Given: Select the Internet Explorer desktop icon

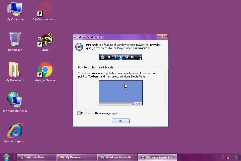Looking at the screenshot, I should (x=15, y=133).
